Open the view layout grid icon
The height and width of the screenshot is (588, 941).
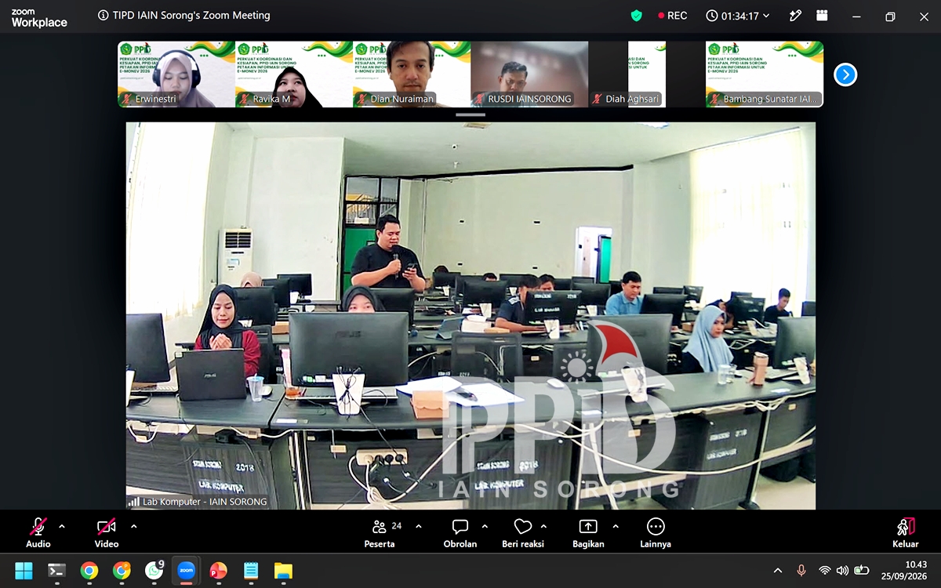822,16
